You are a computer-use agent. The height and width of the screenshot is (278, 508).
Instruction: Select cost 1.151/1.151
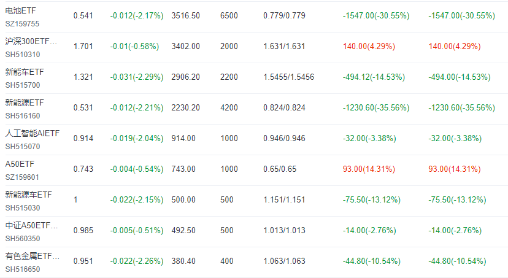pyautogui.click(x=284, y=199)
